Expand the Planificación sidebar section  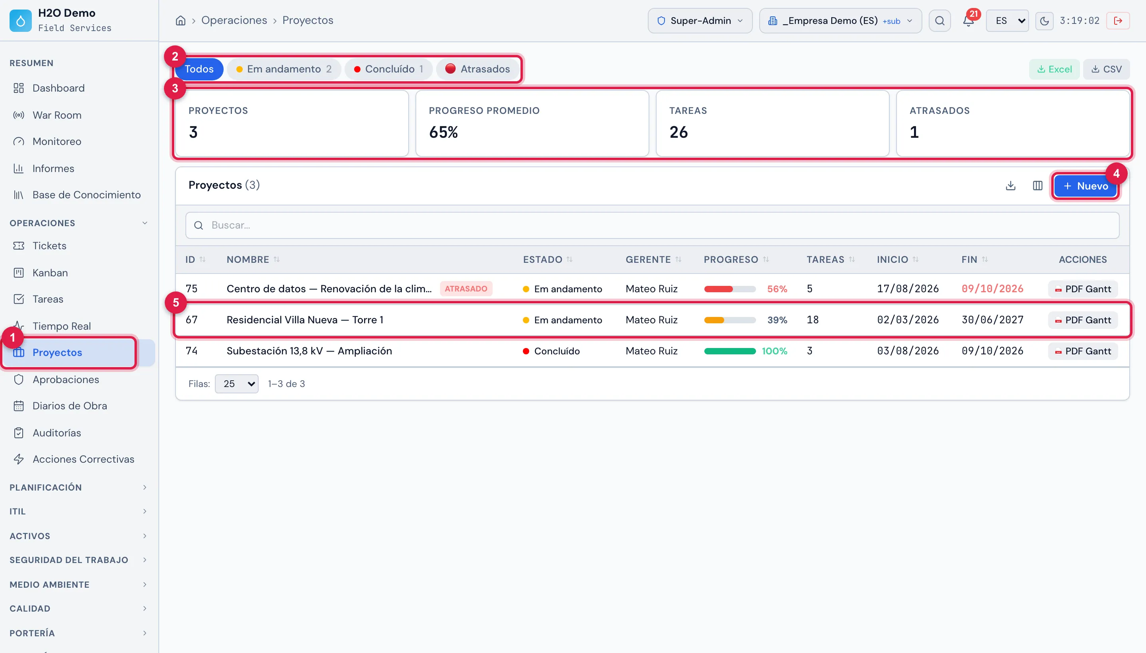(79, 487)
